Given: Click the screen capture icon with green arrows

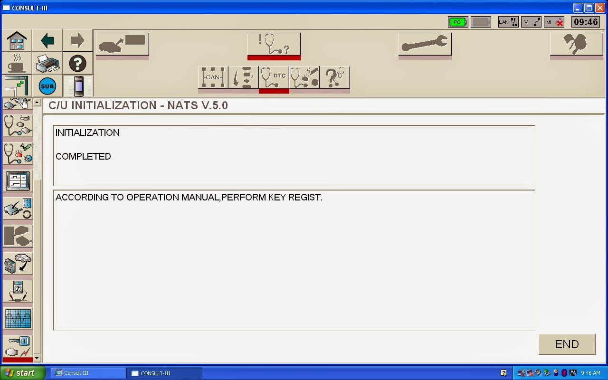Looking at the screenshot, I should coord(17,86).
